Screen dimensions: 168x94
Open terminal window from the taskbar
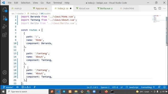tap(112, 92)
